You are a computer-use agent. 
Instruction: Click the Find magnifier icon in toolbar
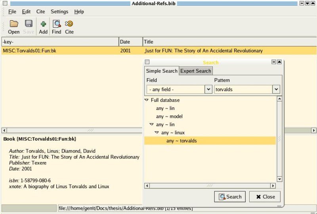[57, 24]
